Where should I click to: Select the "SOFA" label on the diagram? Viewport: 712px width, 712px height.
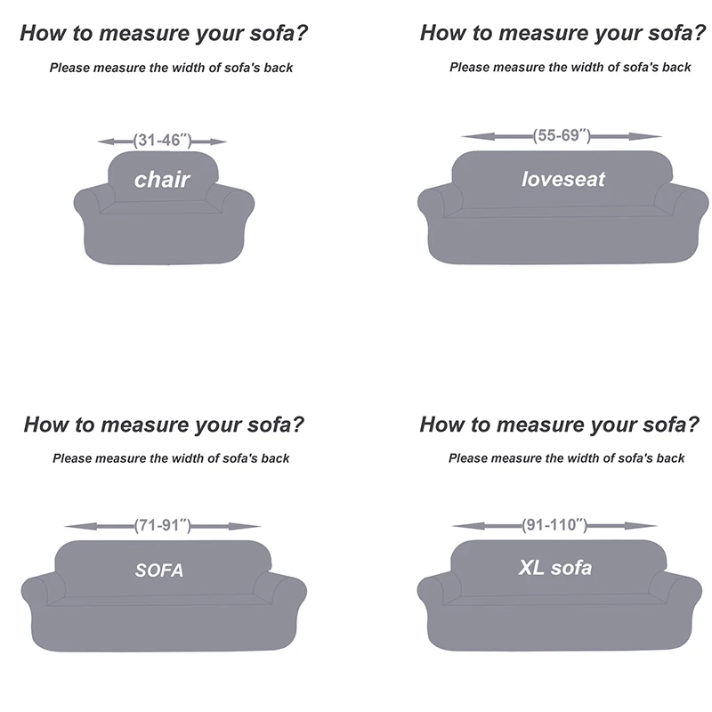tap(159, 570)
